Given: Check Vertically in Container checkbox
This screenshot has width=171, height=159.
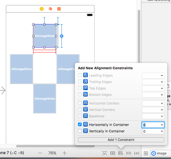Looking at the screenshot, I should [x=80, y=131].
